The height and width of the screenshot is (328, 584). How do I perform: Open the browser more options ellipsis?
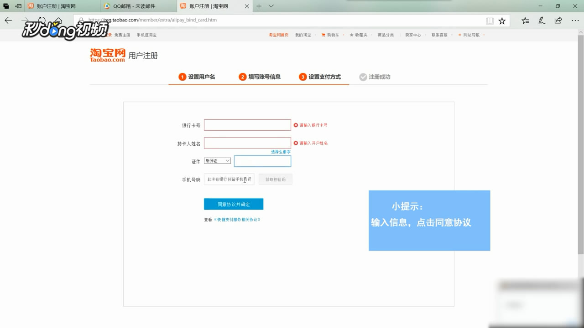click(x=574, y=20)
